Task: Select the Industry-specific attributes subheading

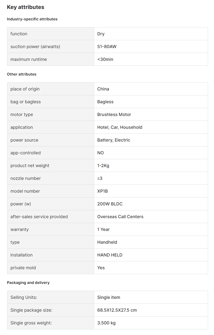Action: pos(32,19)
